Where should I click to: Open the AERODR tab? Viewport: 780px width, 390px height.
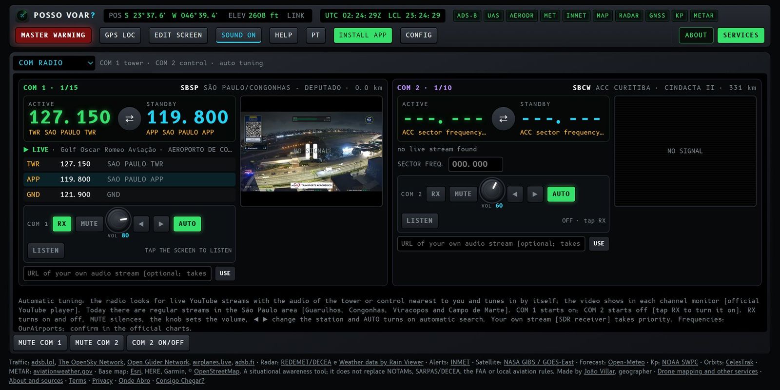pyautogui.click(x=522, y=16)
